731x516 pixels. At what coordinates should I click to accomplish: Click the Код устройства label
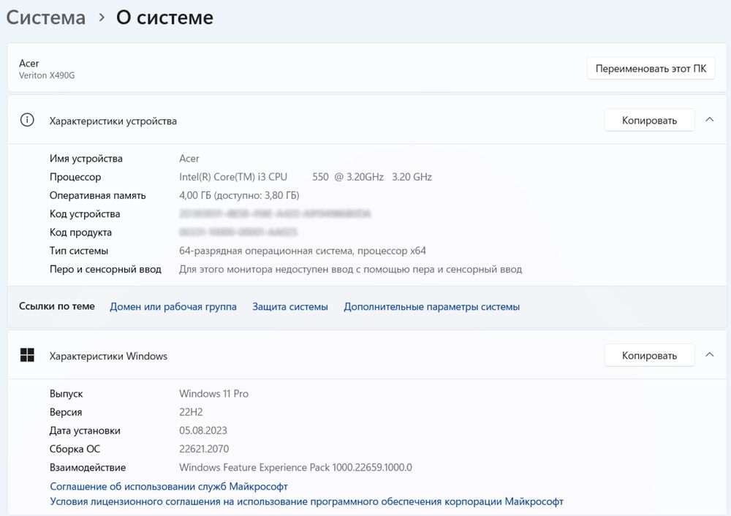(x=85, y=214)
